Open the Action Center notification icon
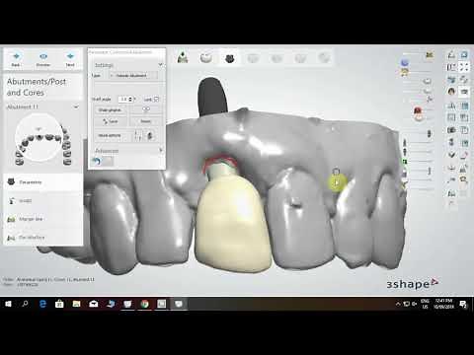The height and width of the screenshot is (355, 474). click(463, 304)
